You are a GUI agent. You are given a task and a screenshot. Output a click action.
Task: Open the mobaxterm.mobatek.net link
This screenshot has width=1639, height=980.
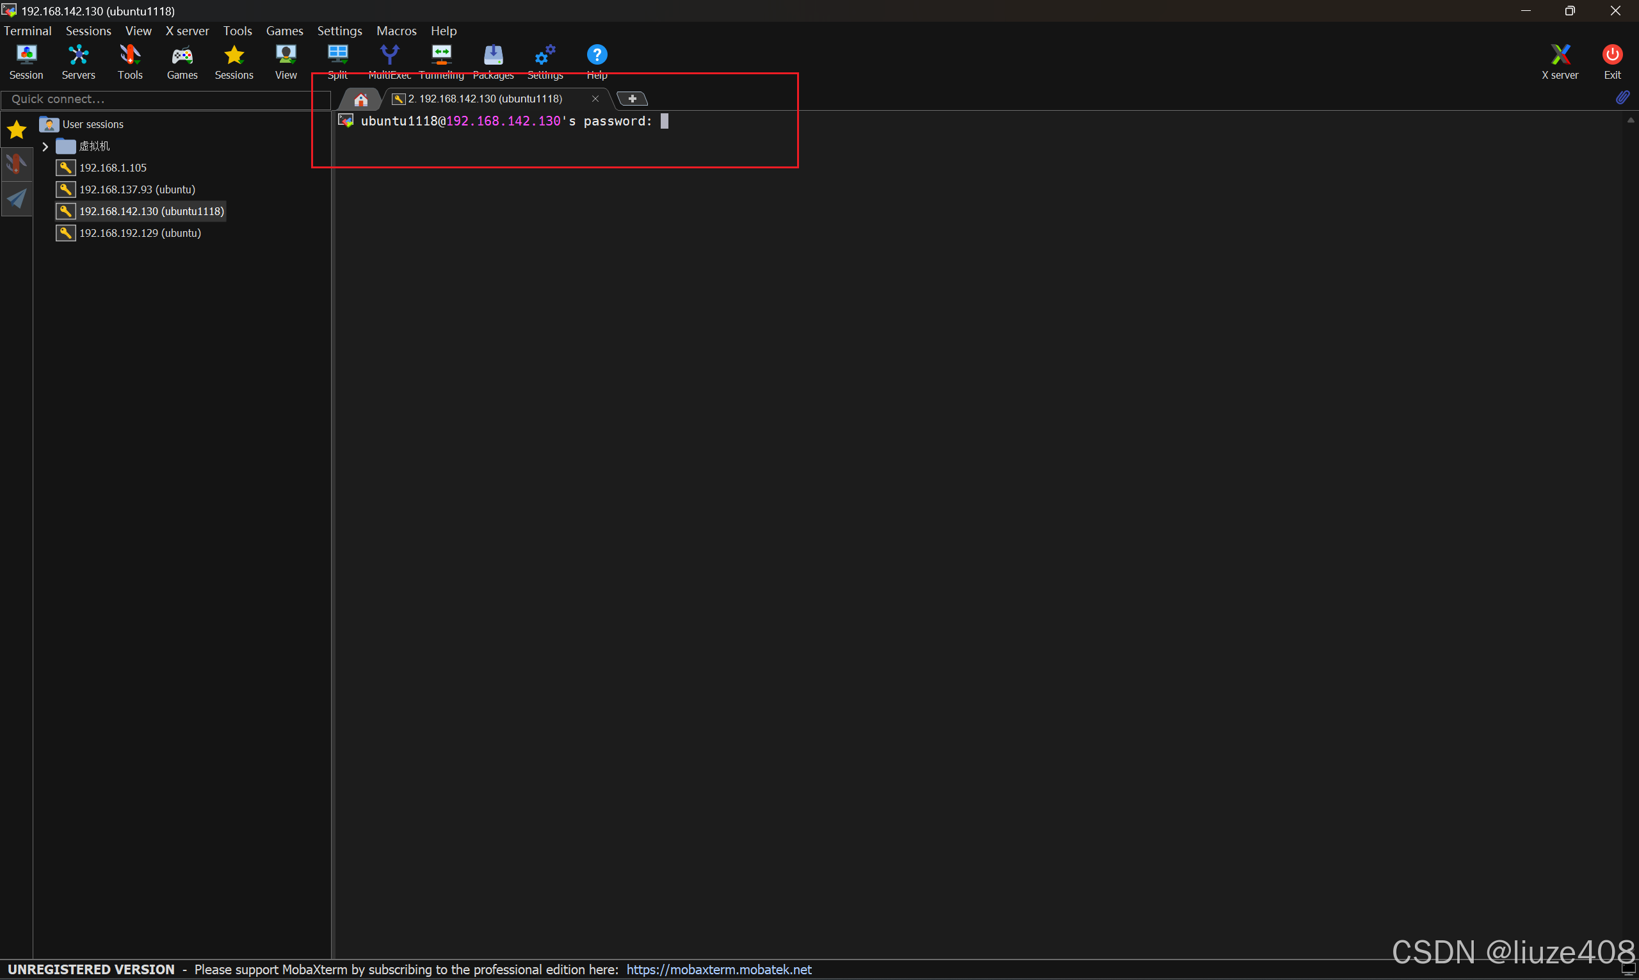click(718, 969)
